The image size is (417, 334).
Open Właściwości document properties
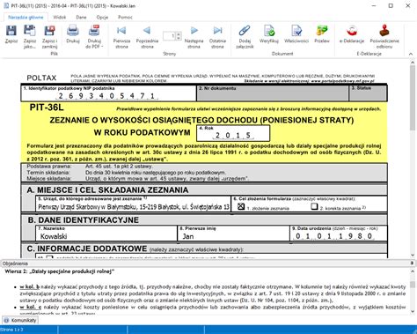pos(296,31)
